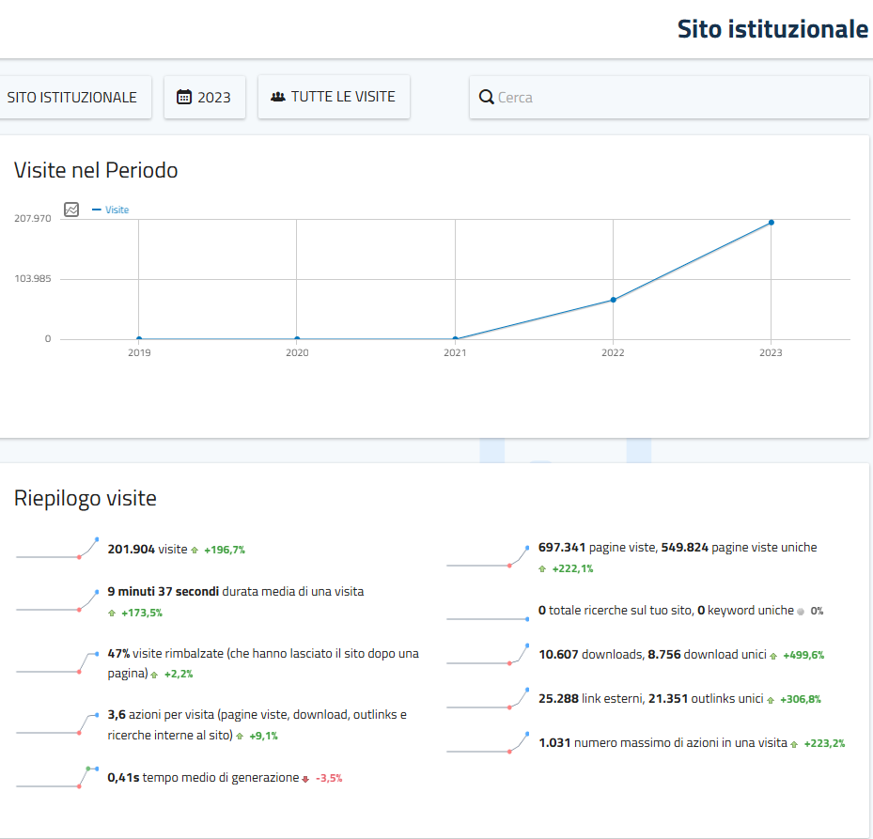Select the 2022 data point on chart
The height and width of the screenshot is (839, 873).
[614, 300]
